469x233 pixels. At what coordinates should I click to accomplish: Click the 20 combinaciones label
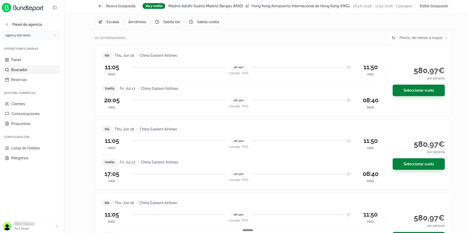[x=110, y=38]
